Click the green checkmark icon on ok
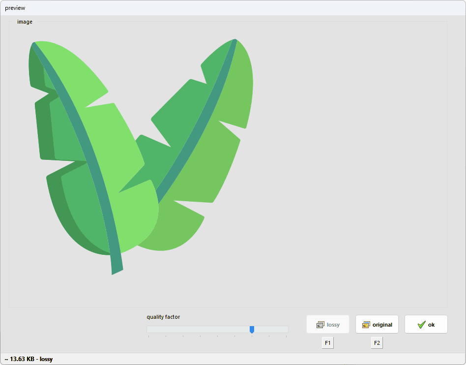This screenshot has height=365, width=466. click(x=421, y=325)
